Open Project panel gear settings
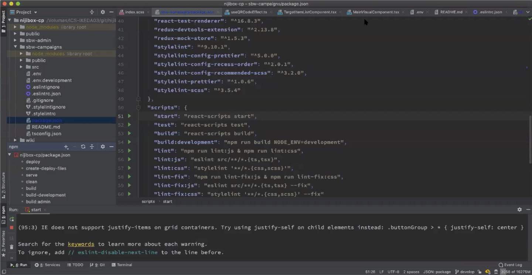This screenshot has width=532, height=275. (103, 12)
